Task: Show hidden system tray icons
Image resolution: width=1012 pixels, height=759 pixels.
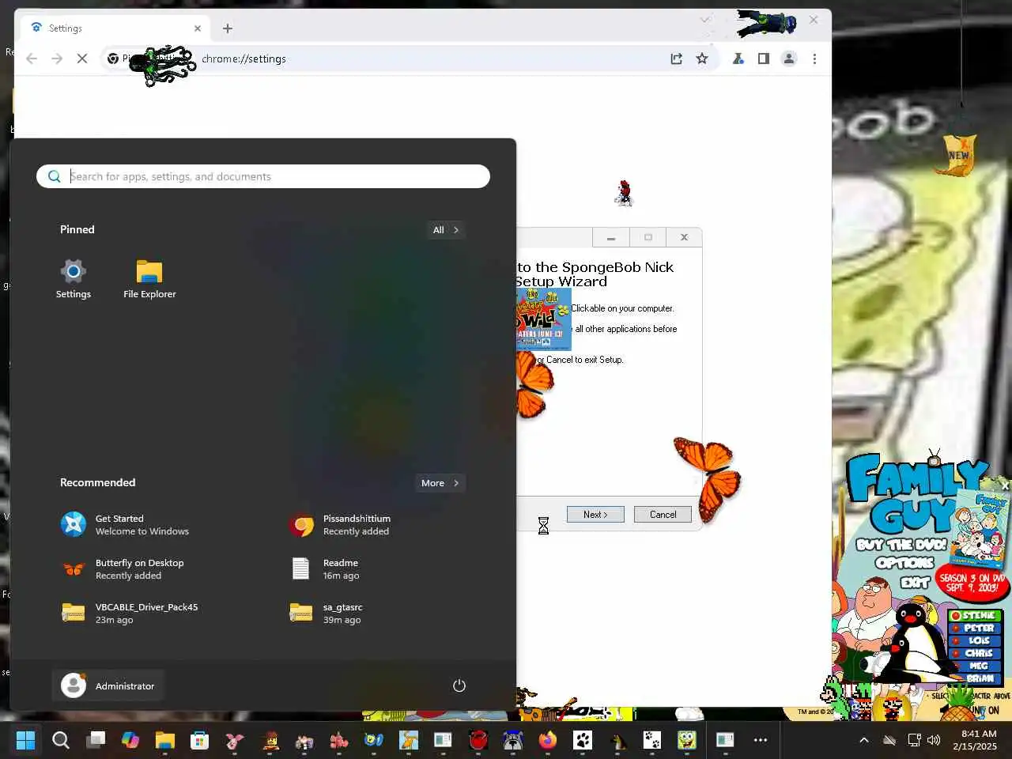Action: point(864,740)
